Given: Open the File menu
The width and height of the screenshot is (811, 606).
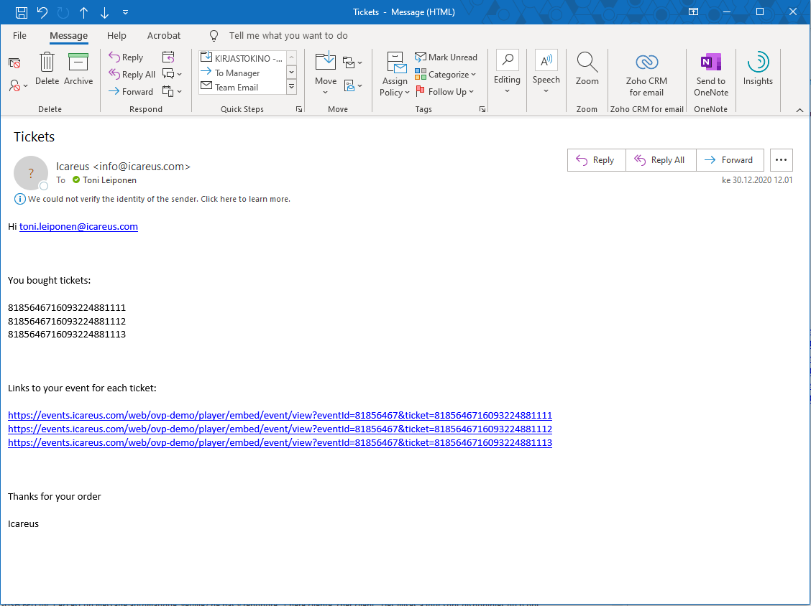Looking at the screenshot, I should [19, 36].
